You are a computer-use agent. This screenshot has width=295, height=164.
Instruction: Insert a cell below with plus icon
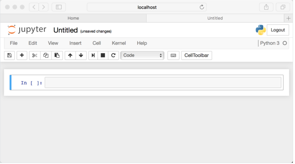22,56
